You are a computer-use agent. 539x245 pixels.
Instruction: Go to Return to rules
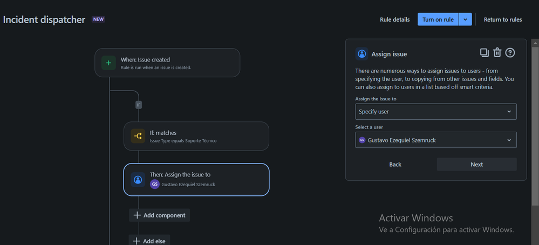(502, 19)
